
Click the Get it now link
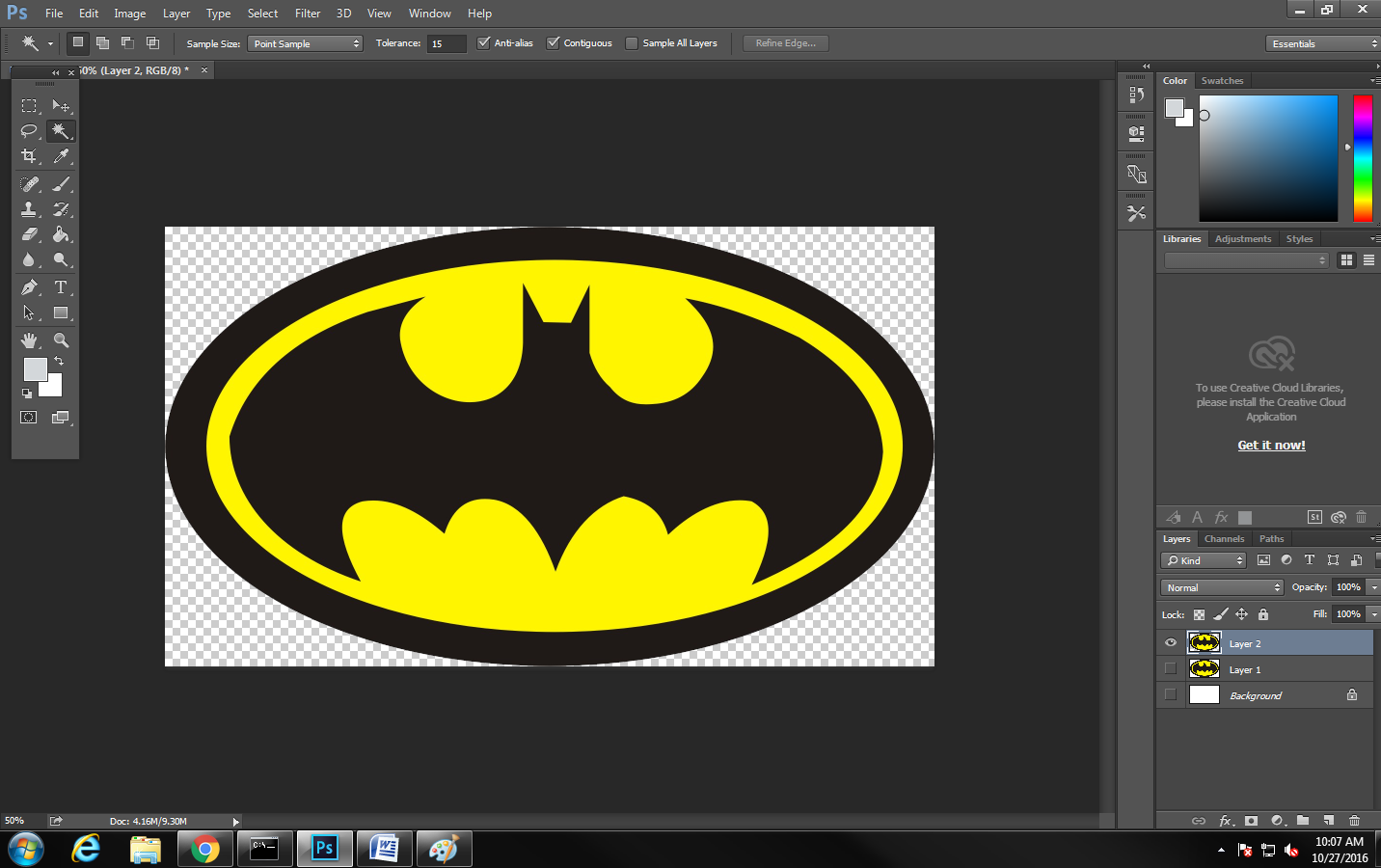[x=1271, y=446]
